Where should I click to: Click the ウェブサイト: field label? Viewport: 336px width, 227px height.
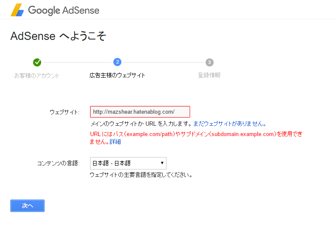click(65, 112)
